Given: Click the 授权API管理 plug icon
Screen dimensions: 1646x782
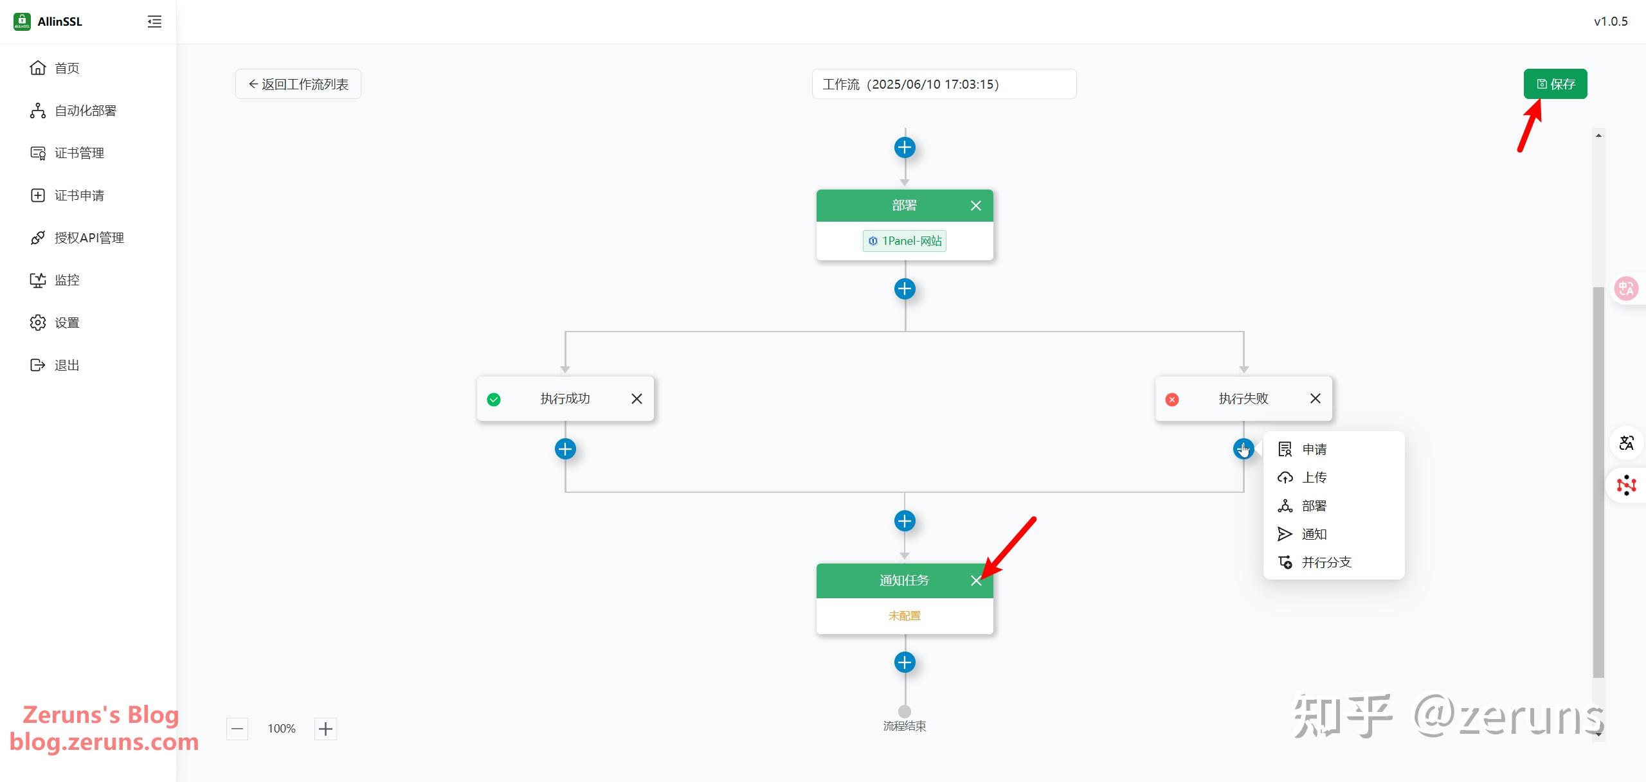Looking at the screenshot, I should coord(38,238).
